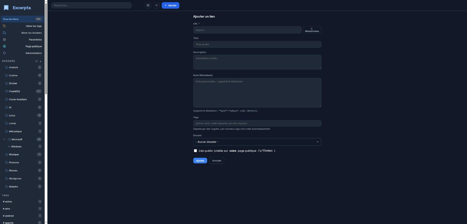Open Gérer les tags via tag icon
The height and width of the screenshot is (224, 467).
4,26
